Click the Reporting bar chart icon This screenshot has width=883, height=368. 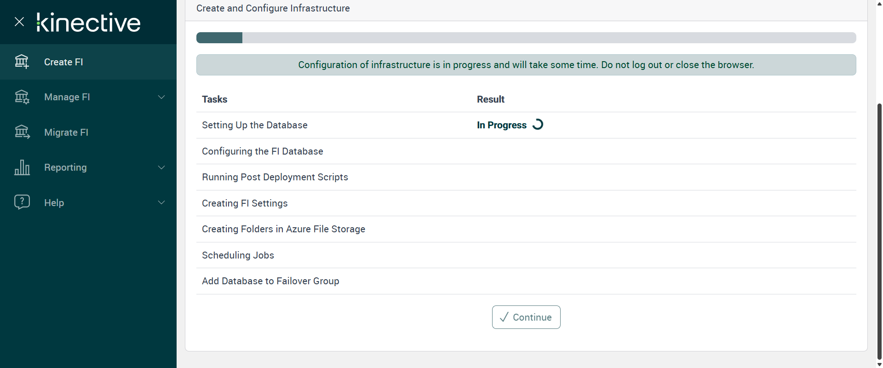pos(22,167)
